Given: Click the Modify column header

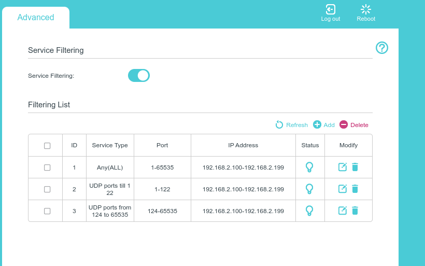Looking at the screenshot, I should [349, 145].
